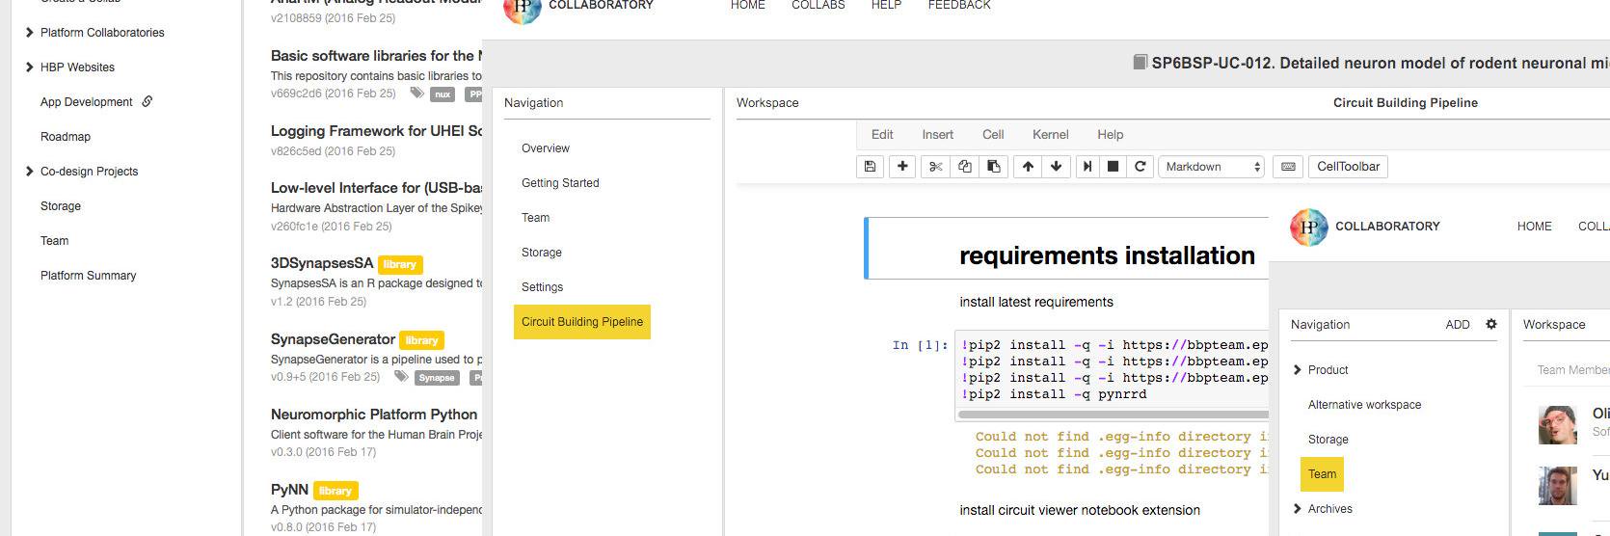Click the tag icon under Basic software libraries

[416, 94]
